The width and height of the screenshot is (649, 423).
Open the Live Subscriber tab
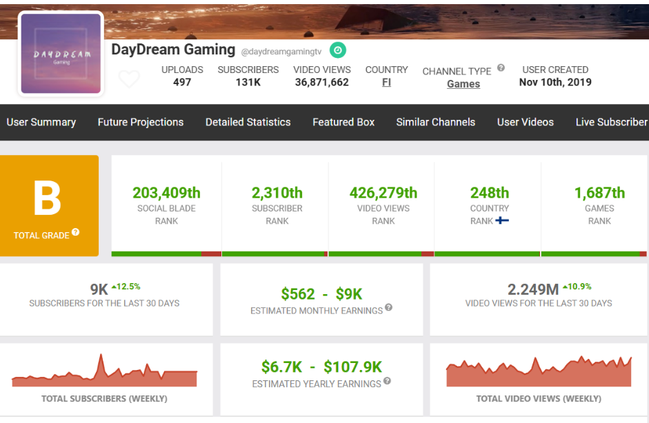[611, 122]
